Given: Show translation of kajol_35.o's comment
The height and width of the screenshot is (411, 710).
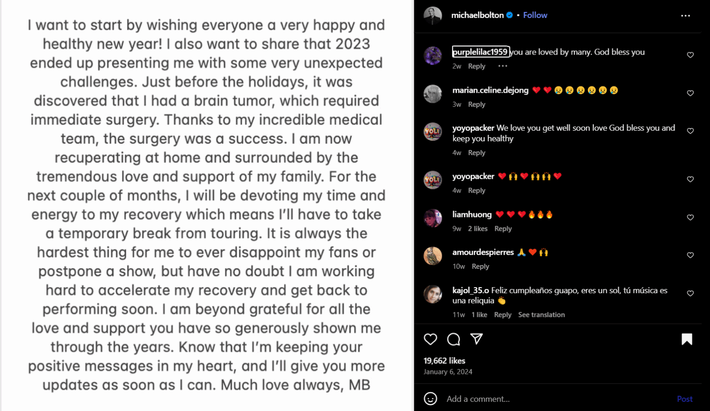Looking at the screenshot, I should click(x=541, y=314).
